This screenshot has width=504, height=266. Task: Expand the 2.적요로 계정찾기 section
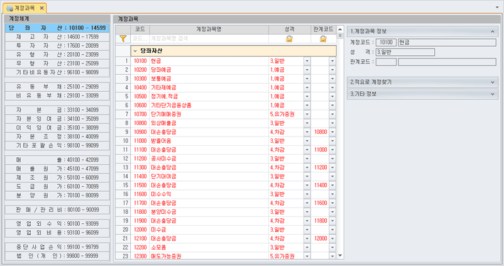493,82
